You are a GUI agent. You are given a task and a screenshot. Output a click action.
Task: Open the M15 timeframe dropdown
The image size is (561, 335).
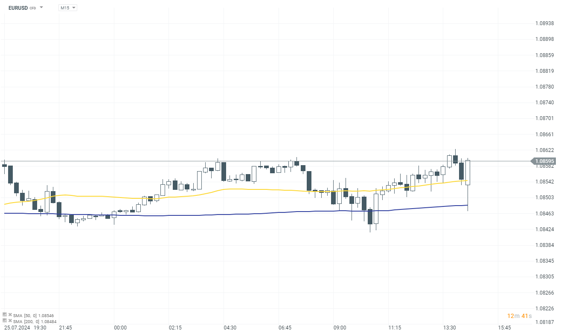coord(68,8)
